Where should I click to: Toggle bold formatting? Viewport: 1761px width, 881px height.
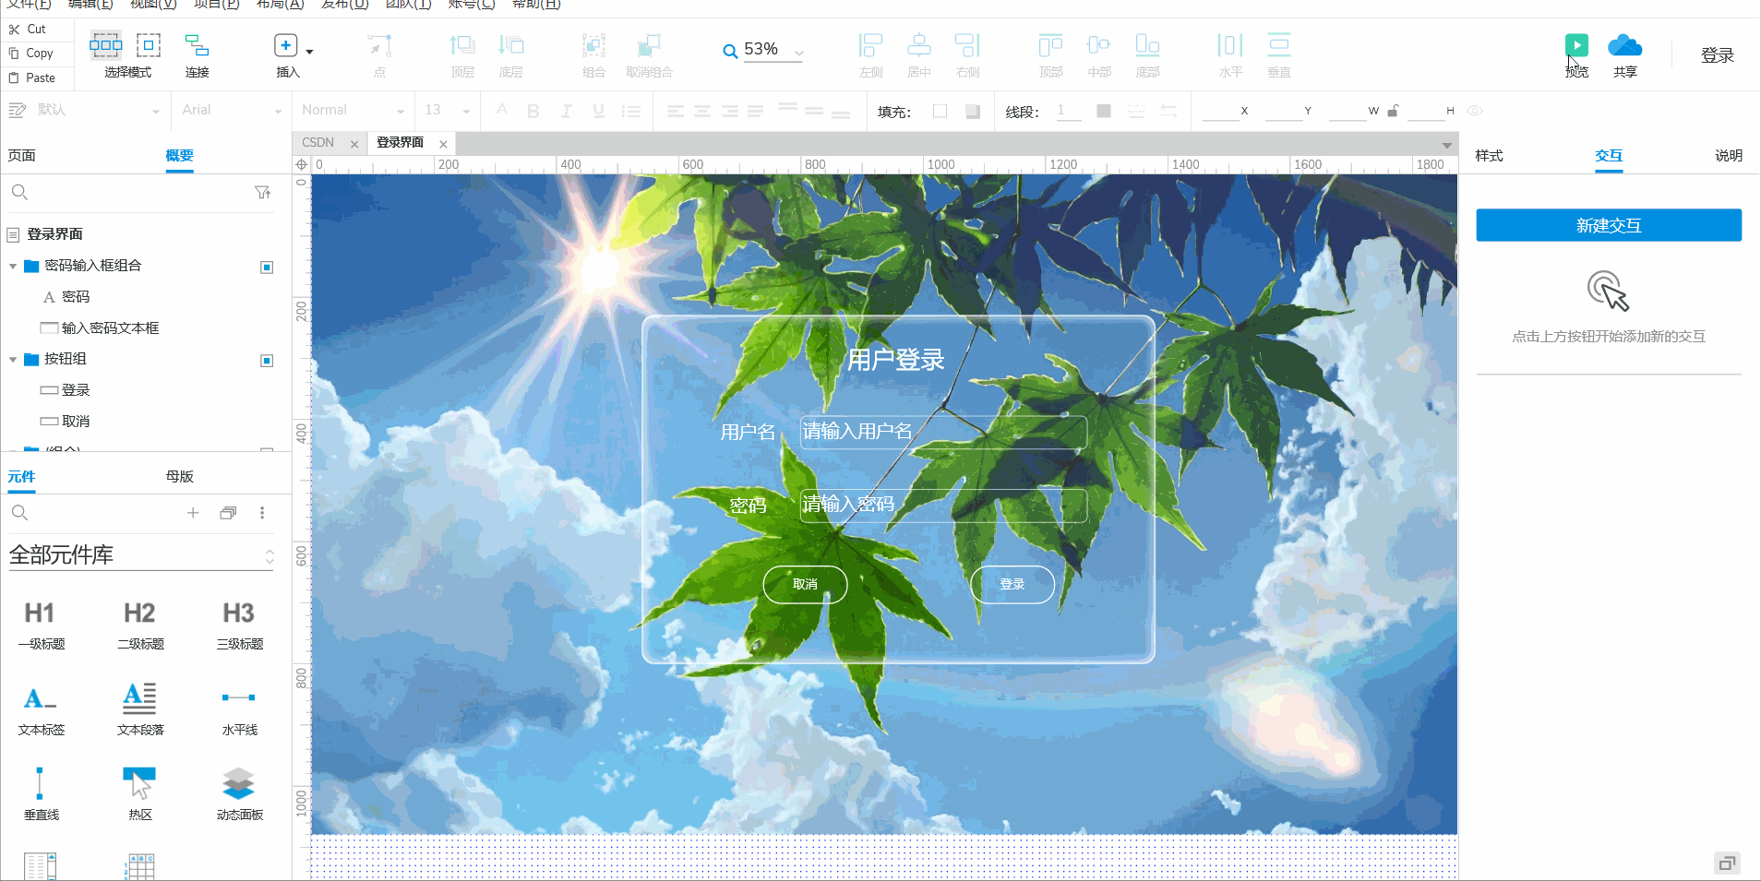(x=533, y=111)
